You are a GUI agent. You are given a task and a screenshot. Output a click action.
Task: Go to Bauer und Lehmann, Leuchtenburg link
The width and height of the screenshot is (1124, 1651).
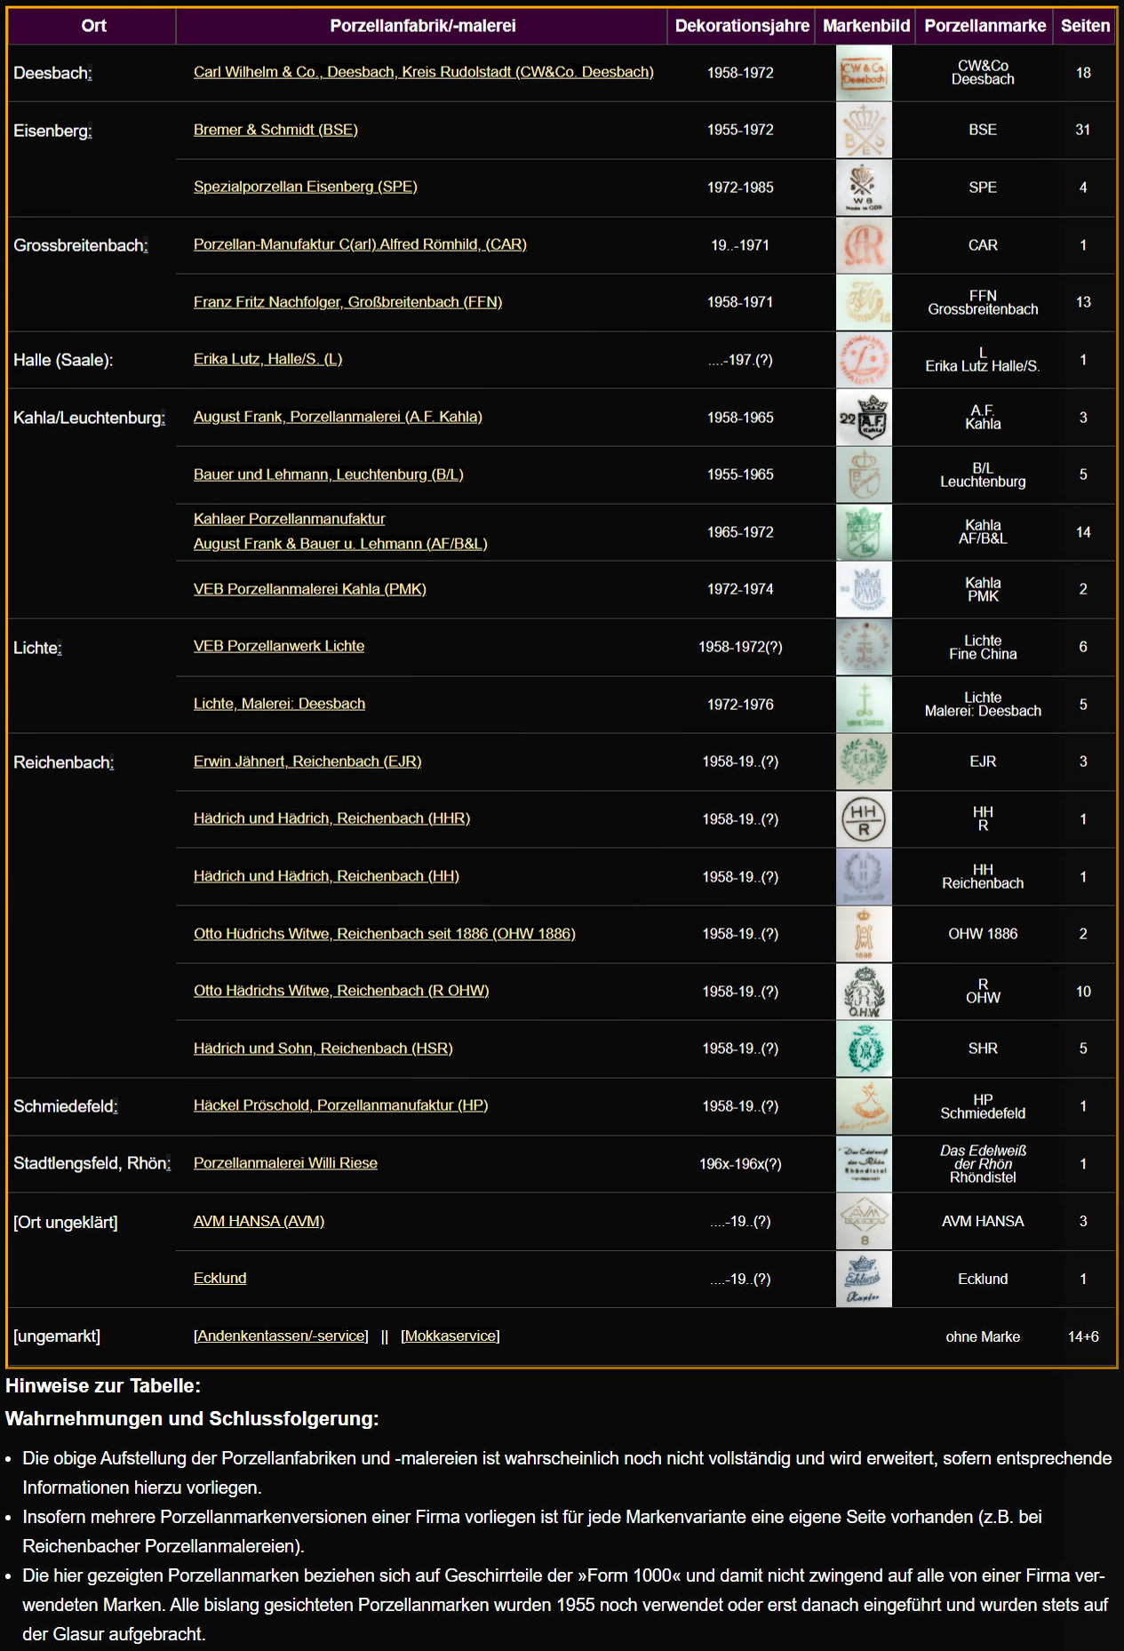pyautogui.click(x=329, y=475)
